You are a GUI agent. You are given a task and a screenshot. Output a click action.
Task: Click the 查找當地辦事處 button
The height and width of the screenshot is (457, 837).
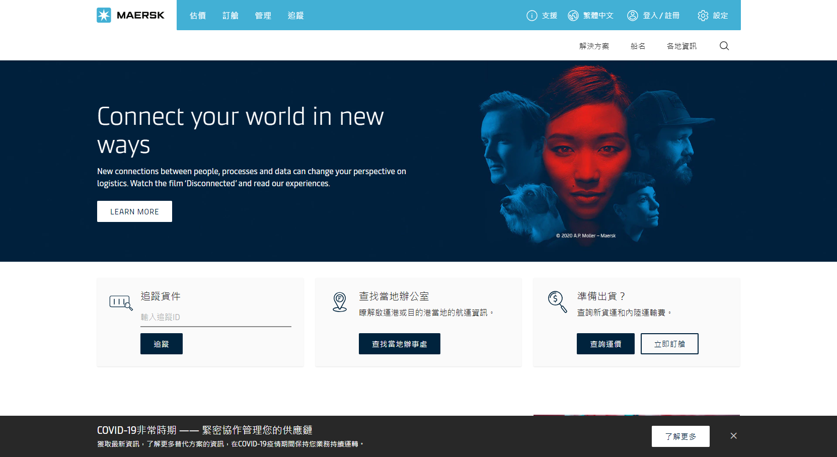click(x=399, y=344)
